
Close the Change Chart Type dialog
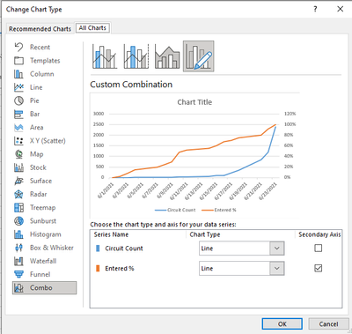click(x=341, y=9)
